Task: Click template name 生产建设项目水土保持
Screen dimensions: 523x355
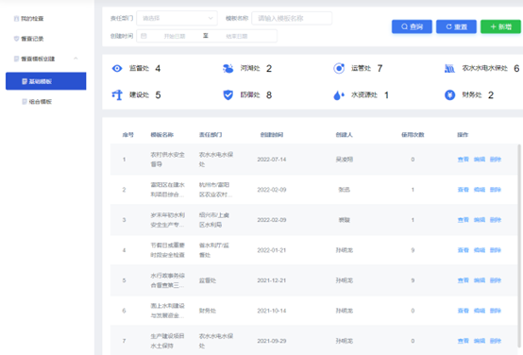Action: [x=167, y=341]
